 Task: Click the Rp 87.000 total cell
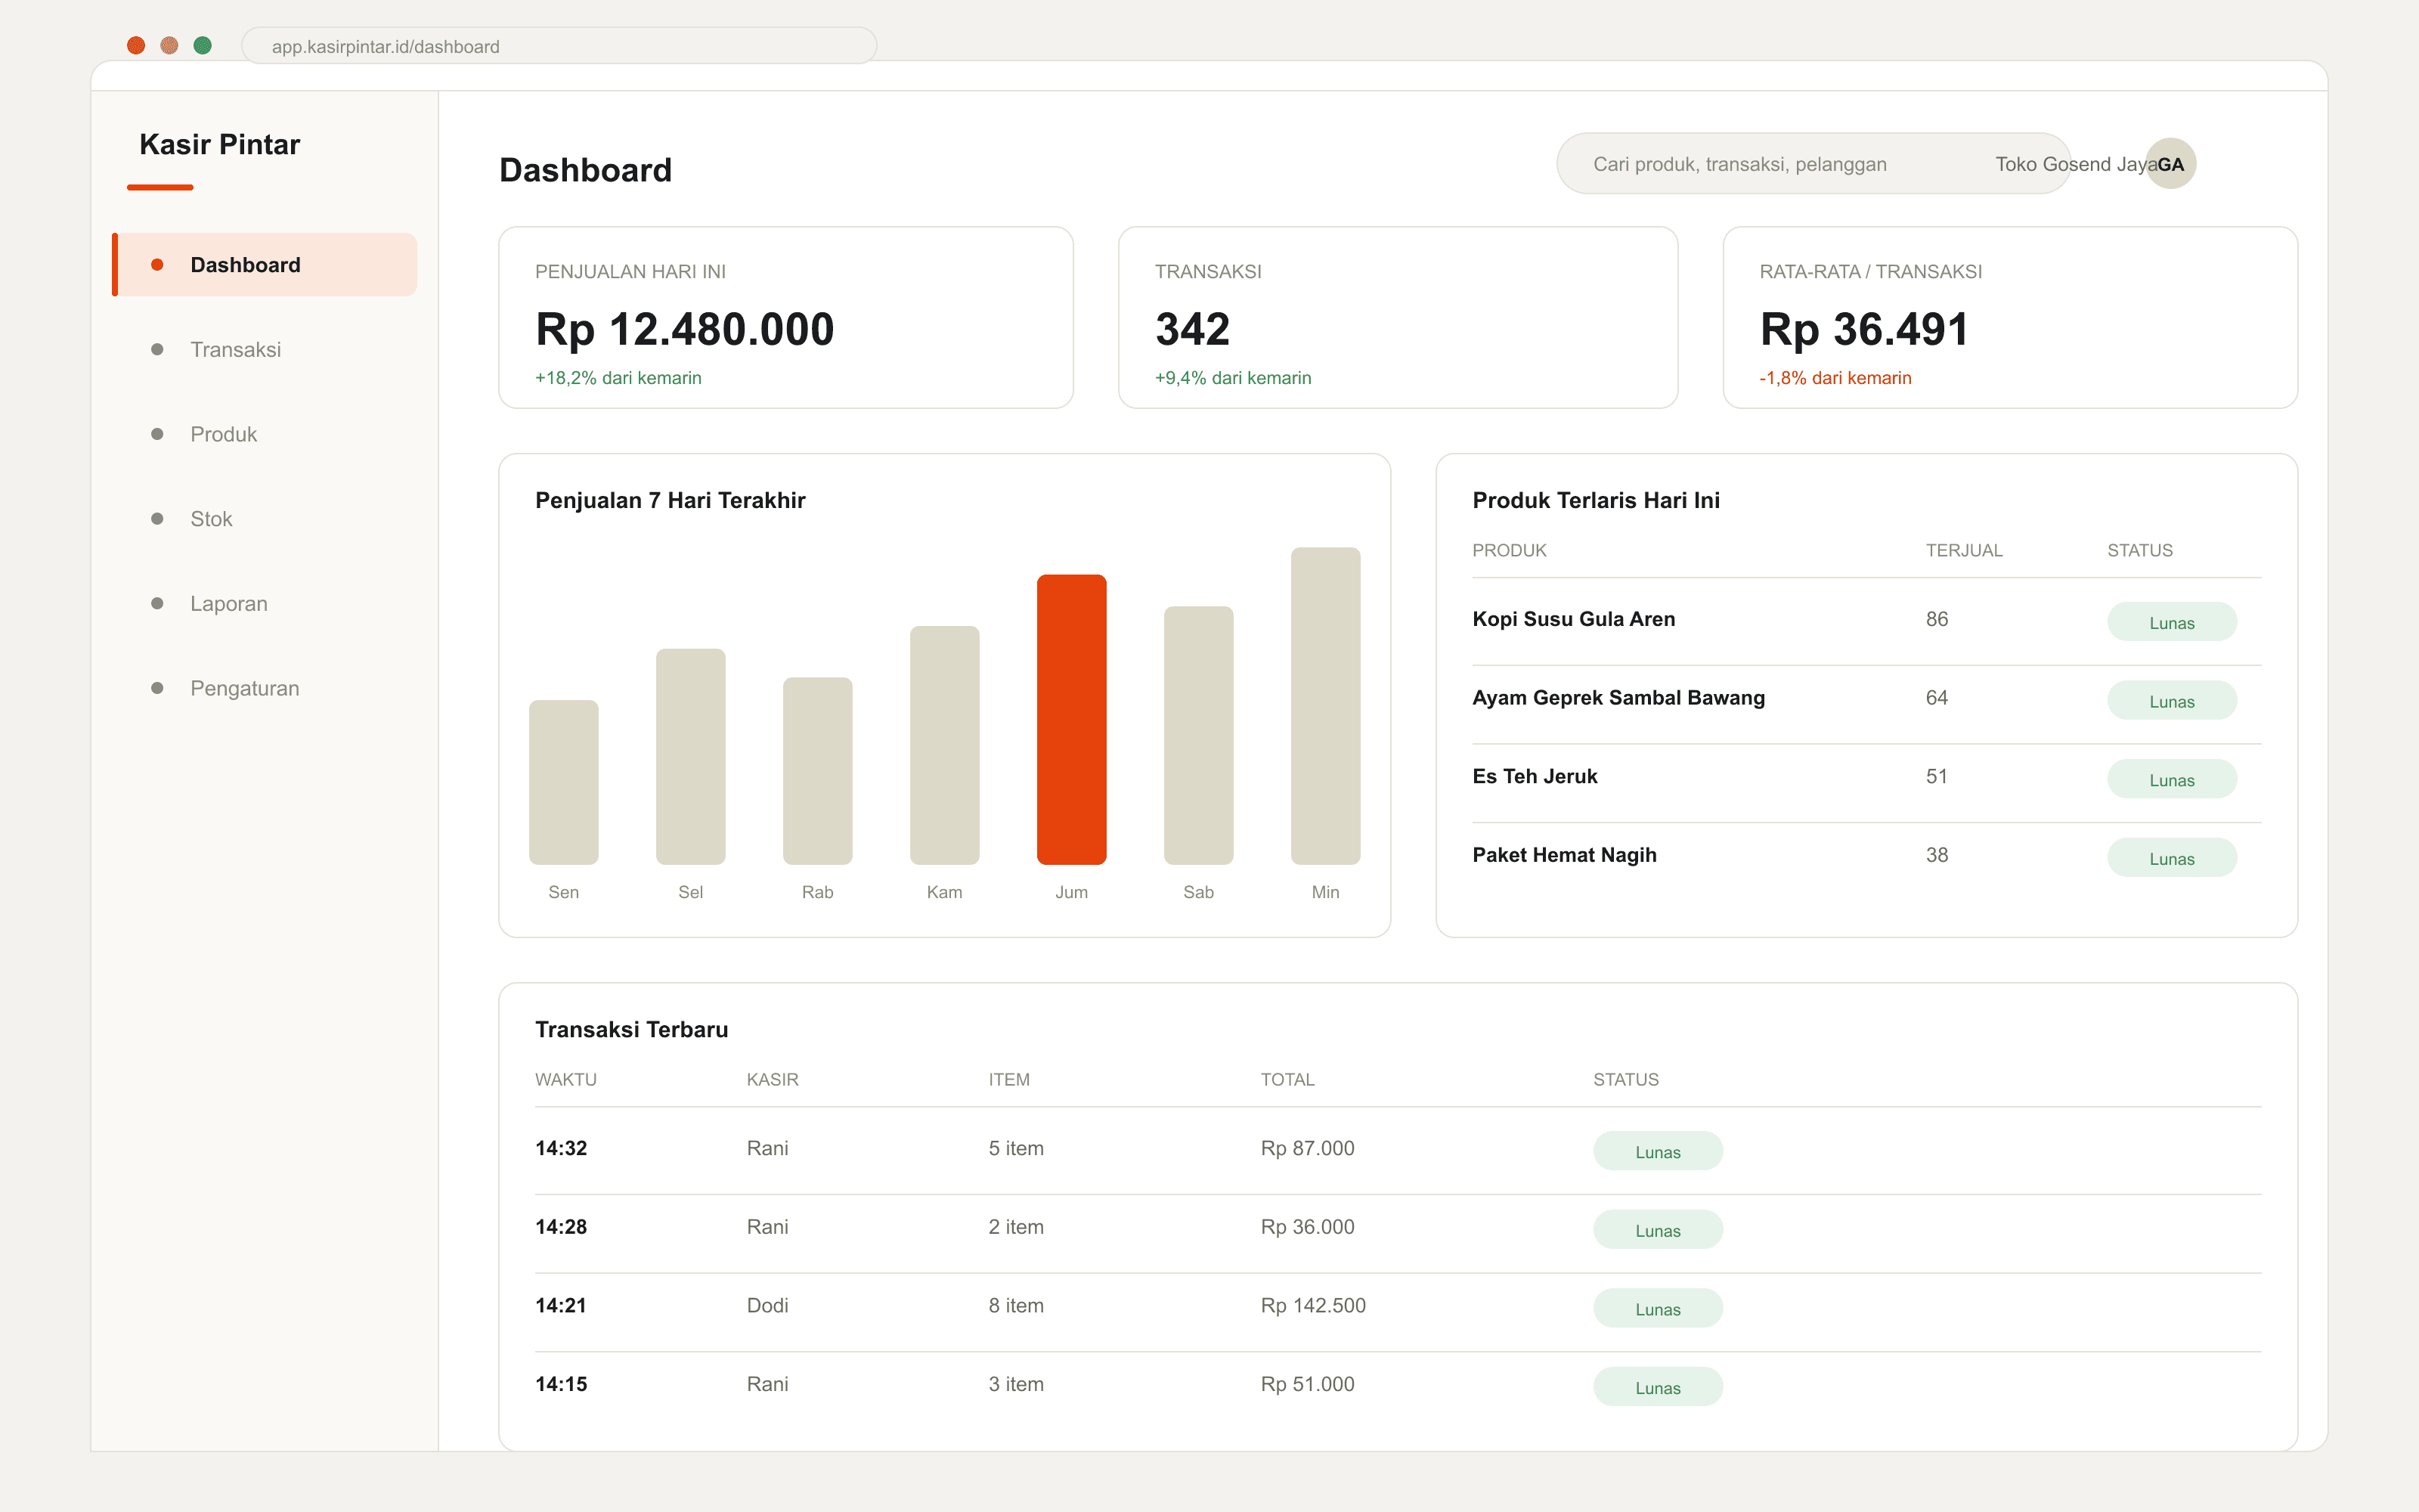1308,1149
